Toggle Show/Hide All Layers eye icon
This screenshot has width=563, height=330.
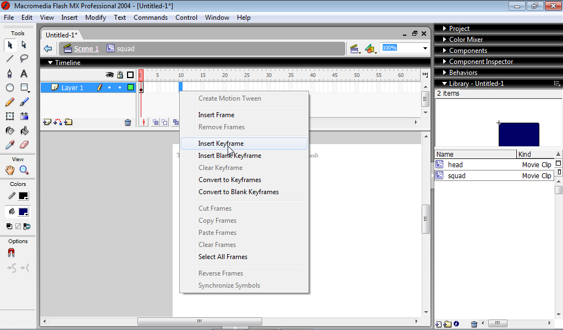coord(109,75)
